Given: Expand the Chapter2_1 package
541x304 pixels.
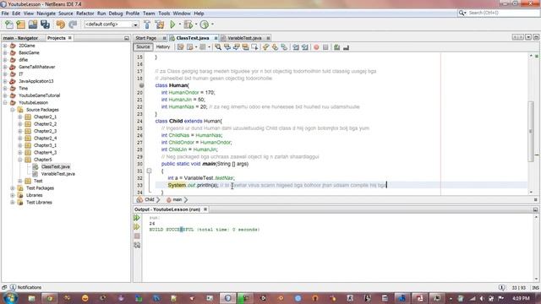Looking at the screenshot, I should coord(20,117).
